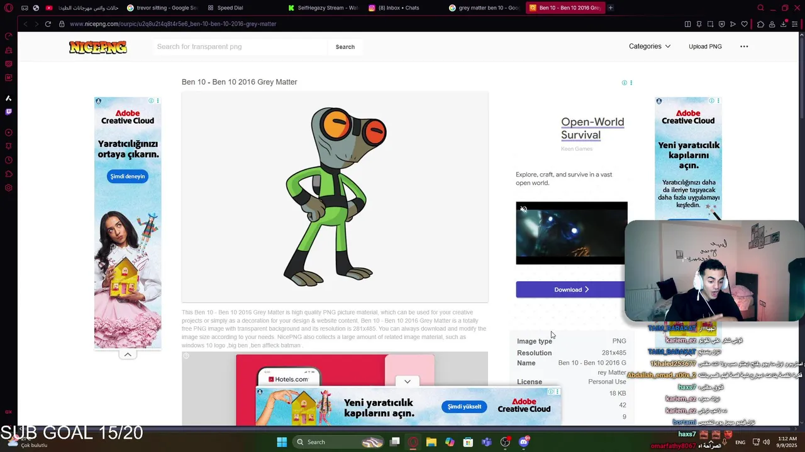Collapse the bottom banner ad chevron
The width and height of the screenshot is (805, 452).
pos(408,382)
